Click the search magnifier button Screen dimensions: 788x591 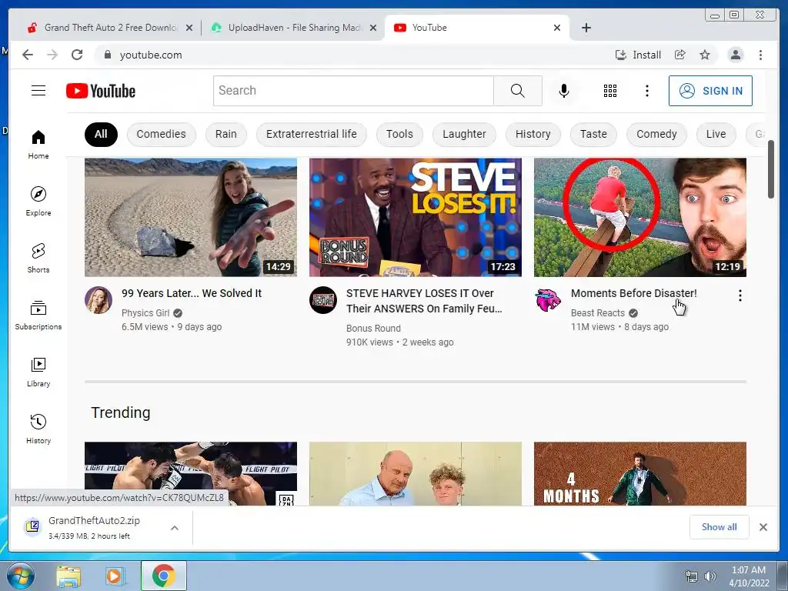click(518, 91)
